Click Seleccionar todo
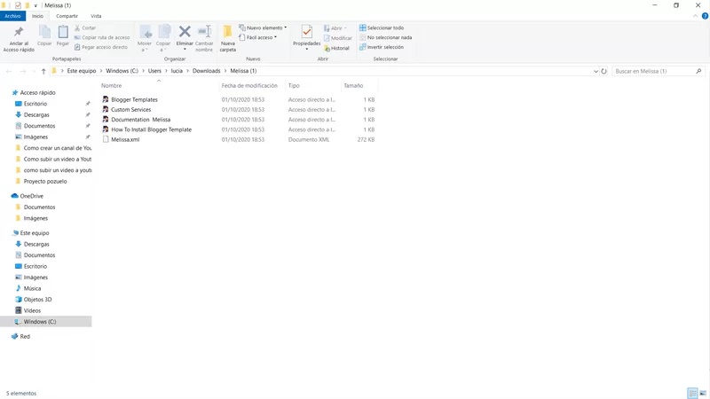The width and height of the screenshot is (710, 399). pyautogui.click(x=381, y=27)
